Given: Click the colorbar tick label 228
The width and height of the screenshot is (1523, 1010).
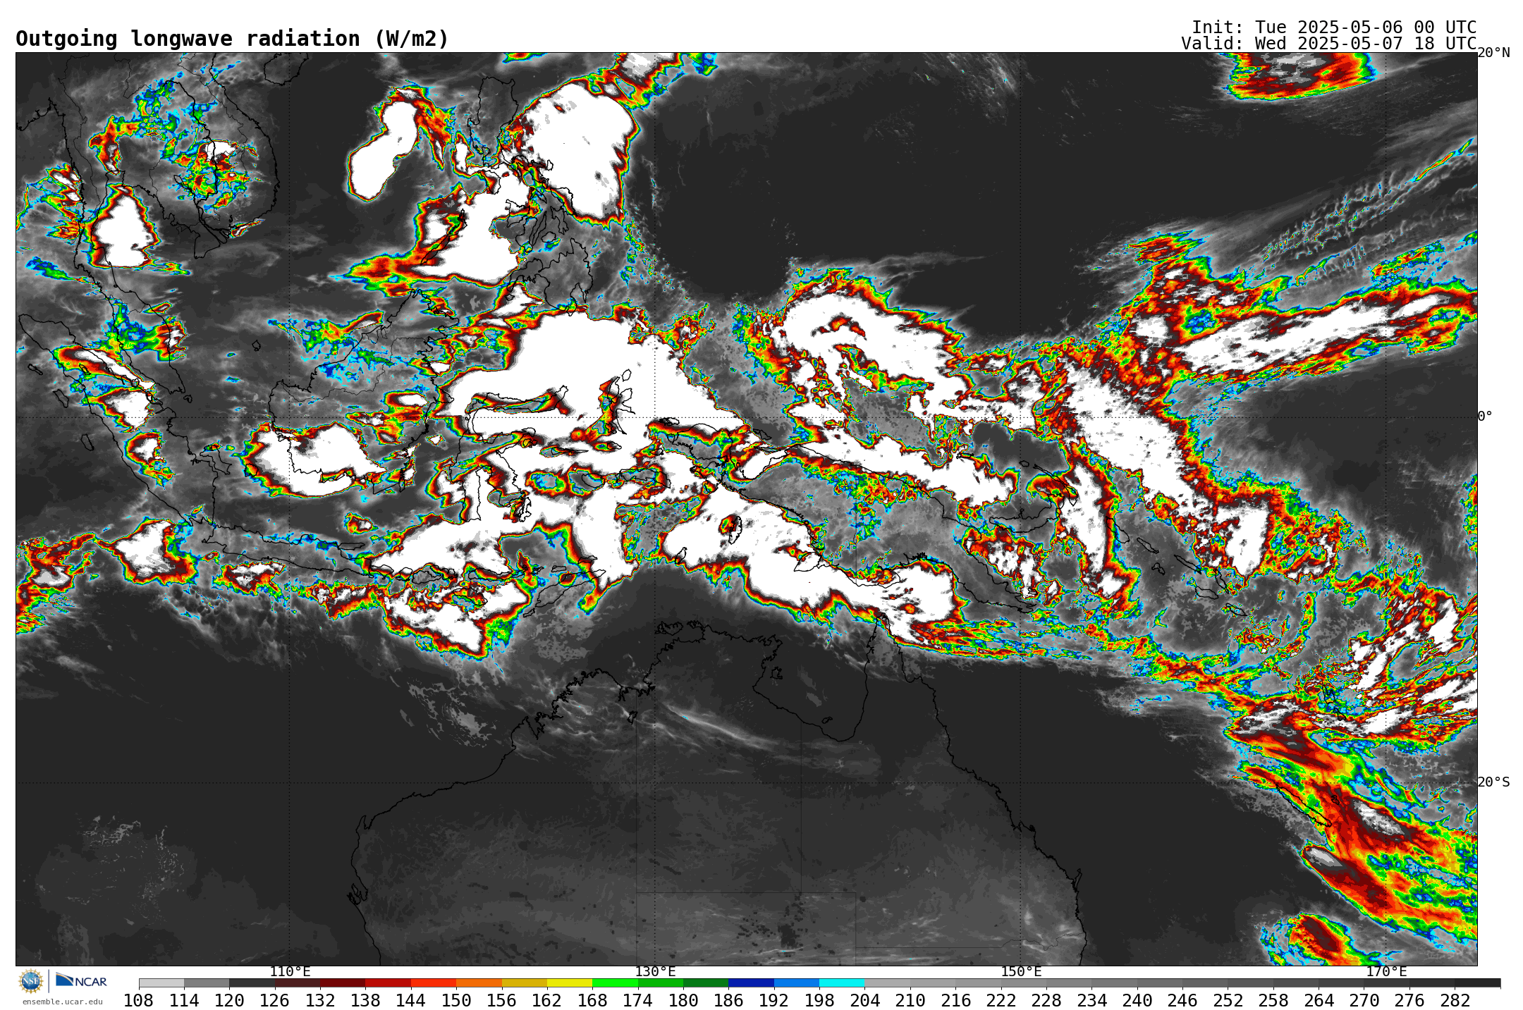Looking at the screenshot, I should click(1046, 1001).
